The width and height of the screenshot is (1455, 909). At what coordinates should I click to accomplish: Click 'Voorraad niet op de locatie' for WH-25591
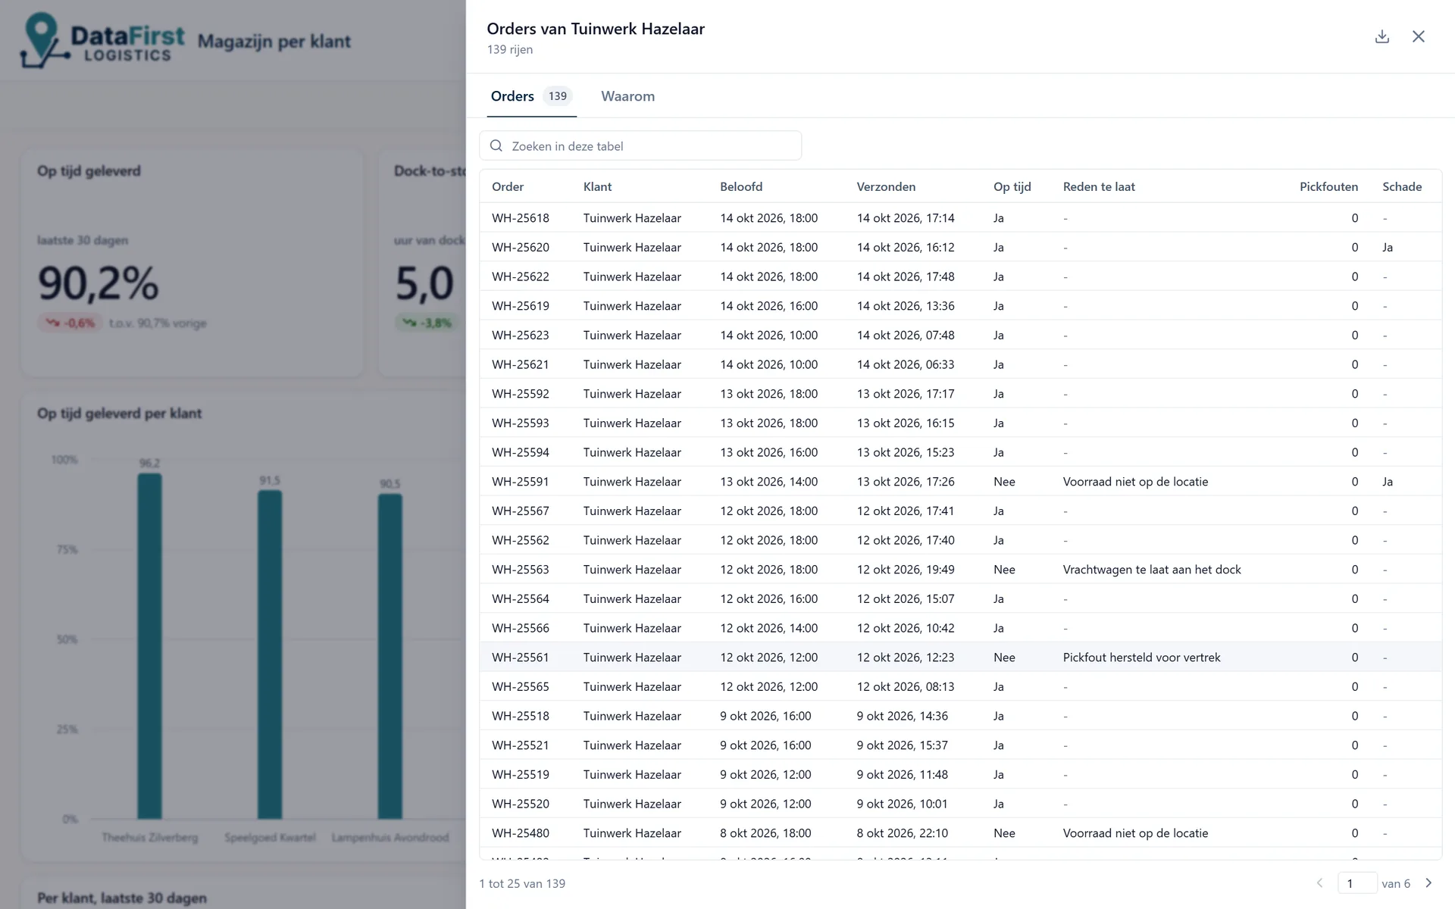click(x=1135, y=482)
